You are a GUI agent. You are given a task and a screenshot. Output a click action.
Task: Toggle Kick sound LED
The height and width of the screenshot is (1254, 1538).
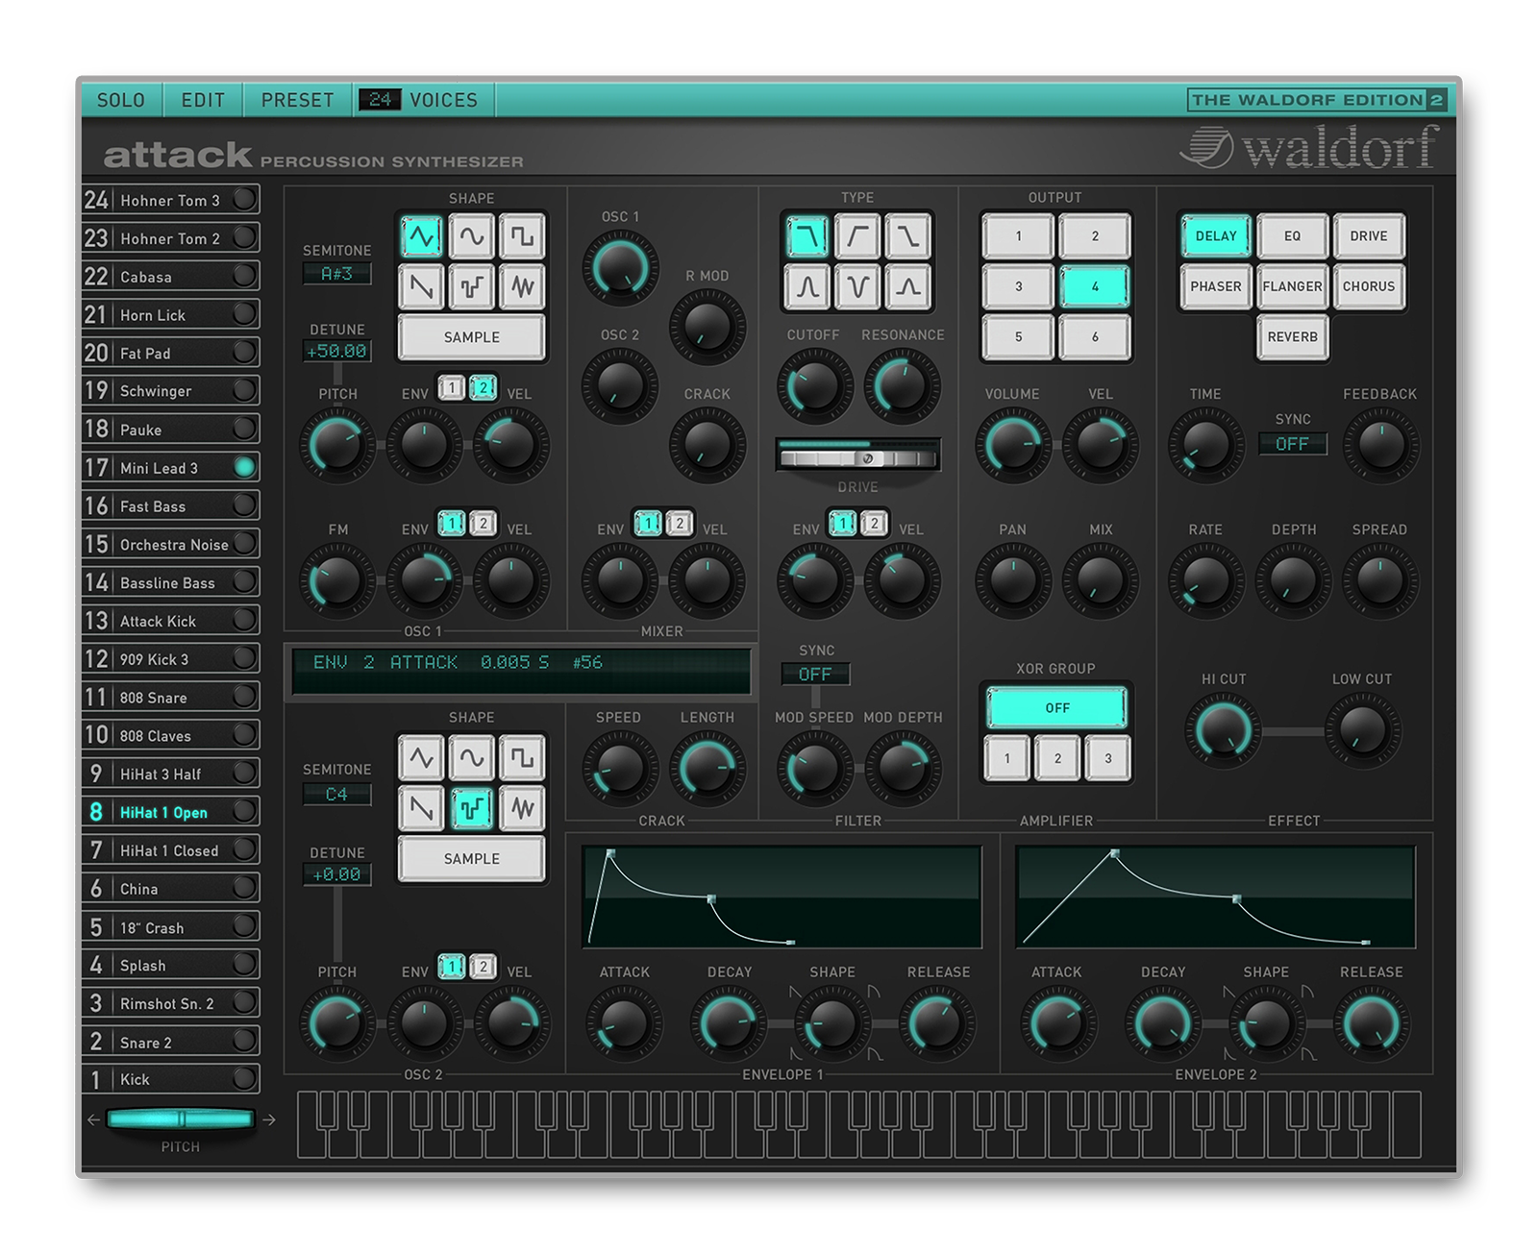point(245,1078)
